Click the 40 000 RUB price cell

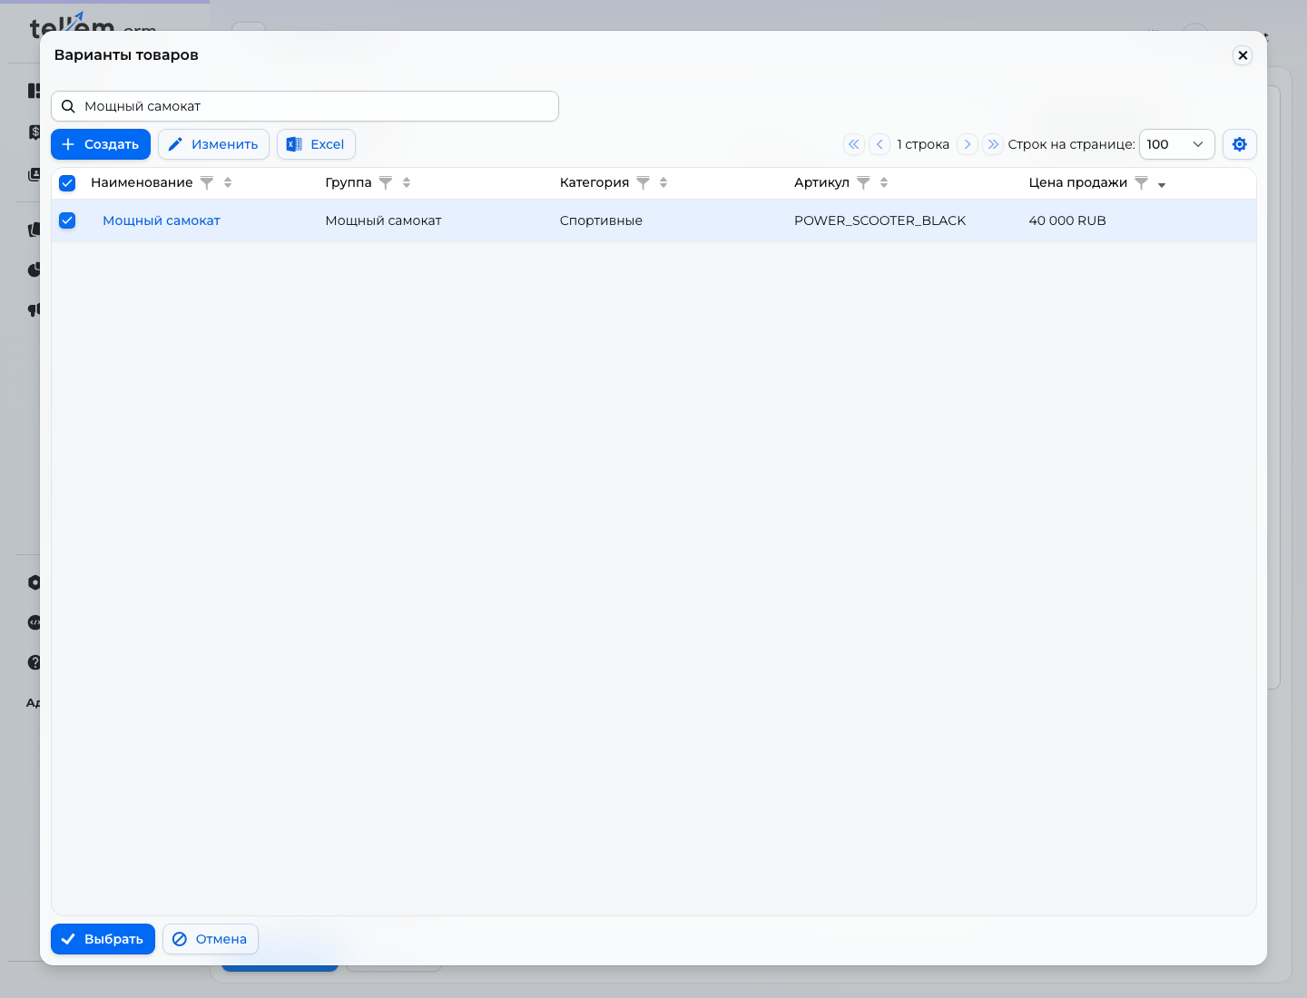click(1067, 220)
